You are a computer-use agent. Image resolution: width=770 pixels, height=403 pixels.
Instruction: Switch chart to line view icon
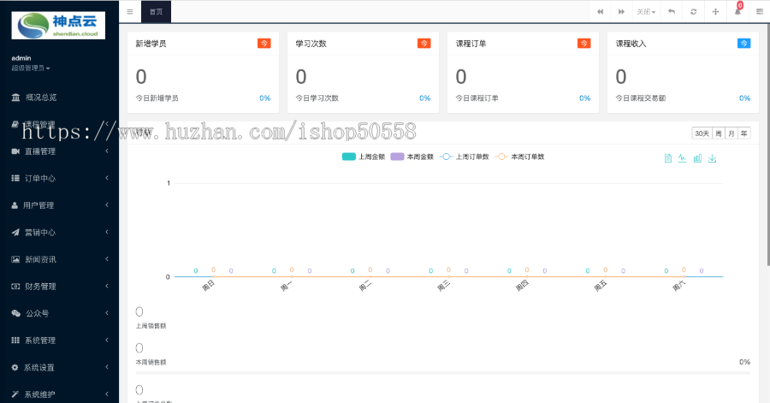click(682, 158)
